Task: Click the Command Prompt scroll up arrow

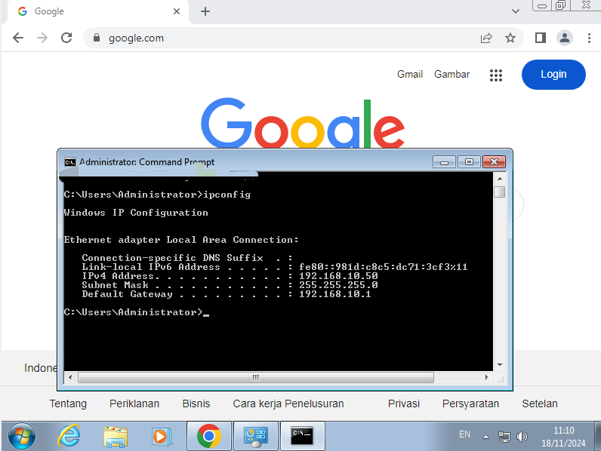Action: click(x=500, y=179)
